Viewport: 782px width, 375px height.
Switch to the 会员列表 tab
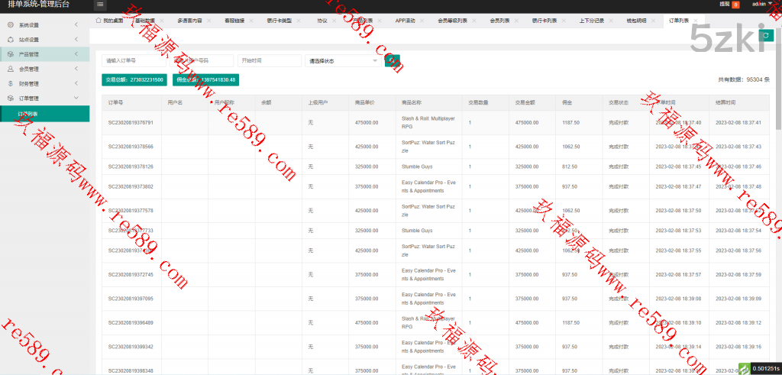tap(499, 21)
